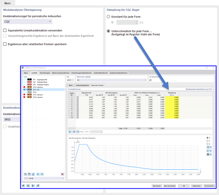Open the Einwirkungen tab

(x=45, y=73)
